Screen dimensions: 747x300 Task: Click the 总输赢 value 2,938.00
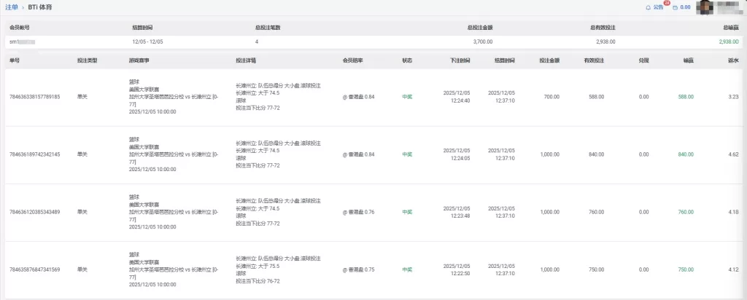pos(729,42)
